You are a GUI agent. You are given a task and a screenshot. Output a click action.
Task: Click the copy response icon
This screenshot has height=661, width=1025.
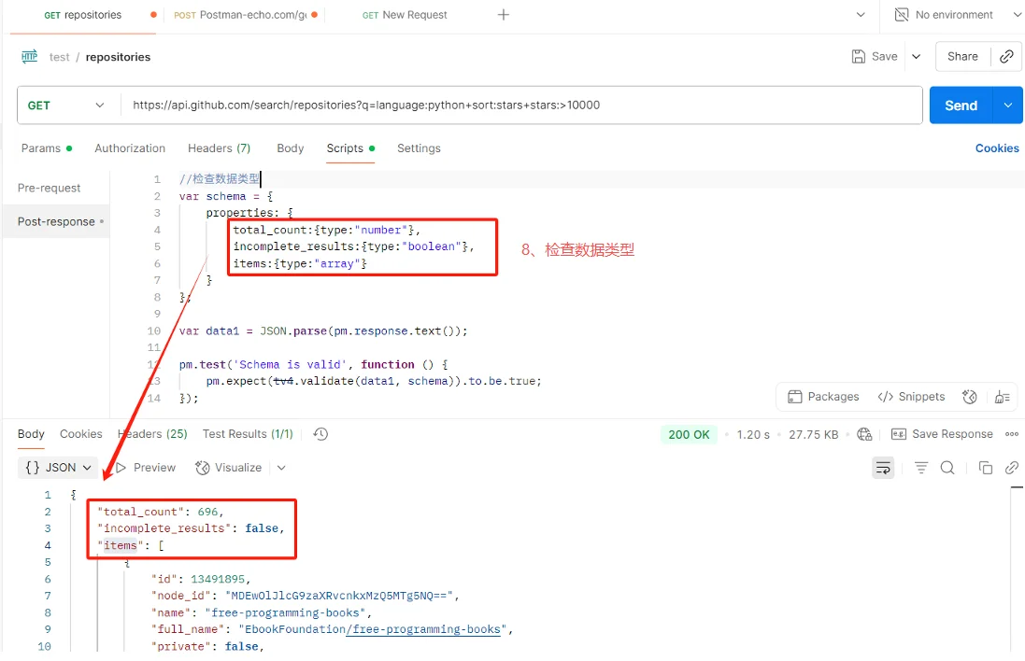(985, 468)
